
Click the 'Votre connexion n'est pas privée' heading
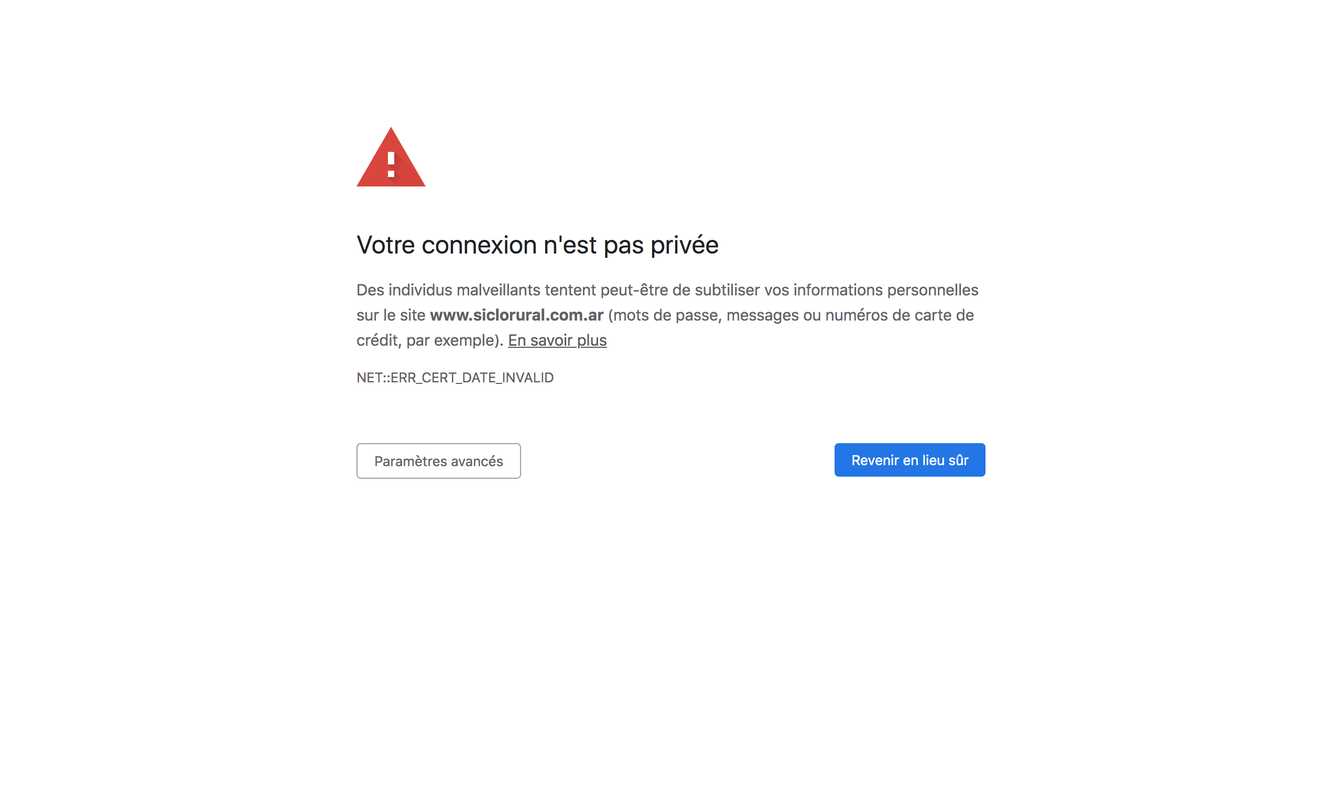(x=537, y=246)
